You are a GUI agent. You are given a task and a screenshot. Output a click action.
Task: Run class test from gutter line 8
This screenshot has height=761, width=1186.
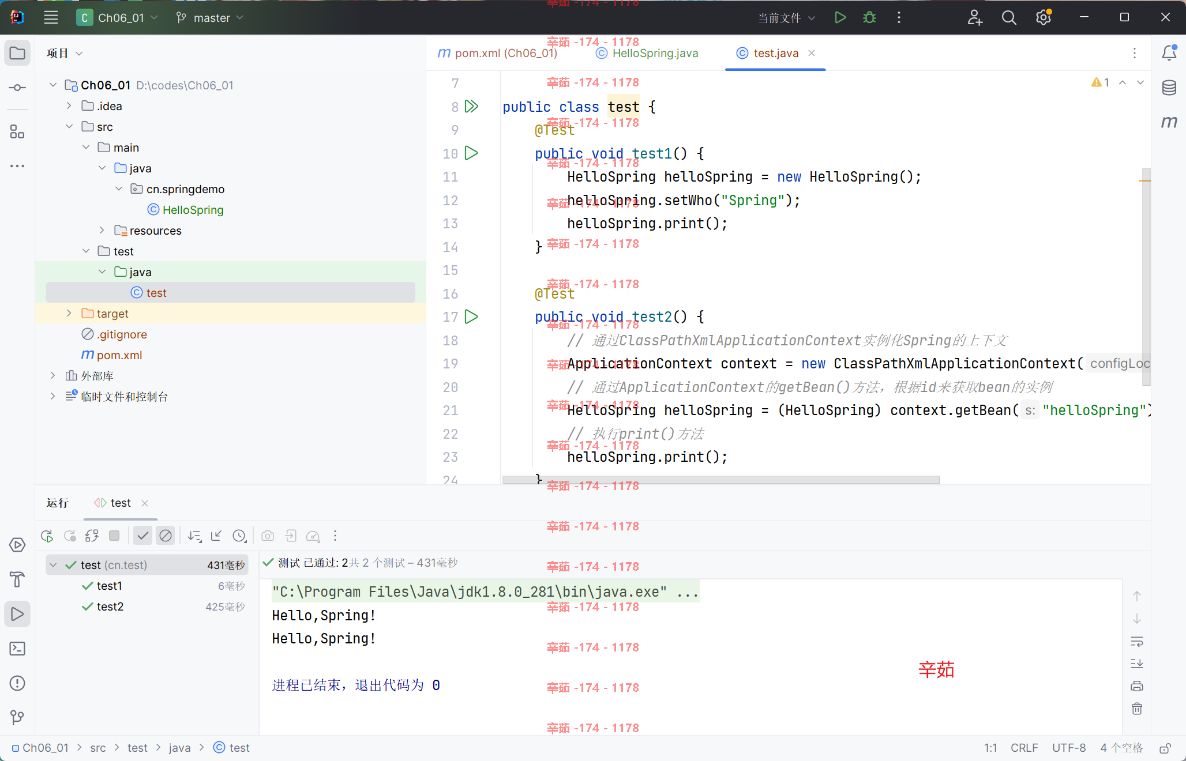pos(471,107)
